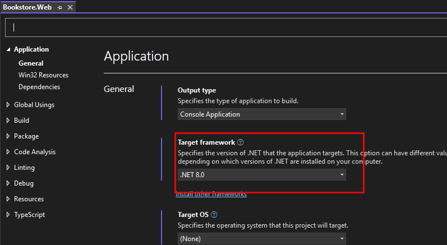Open the Code Analysis category

[x=35, y=152]
